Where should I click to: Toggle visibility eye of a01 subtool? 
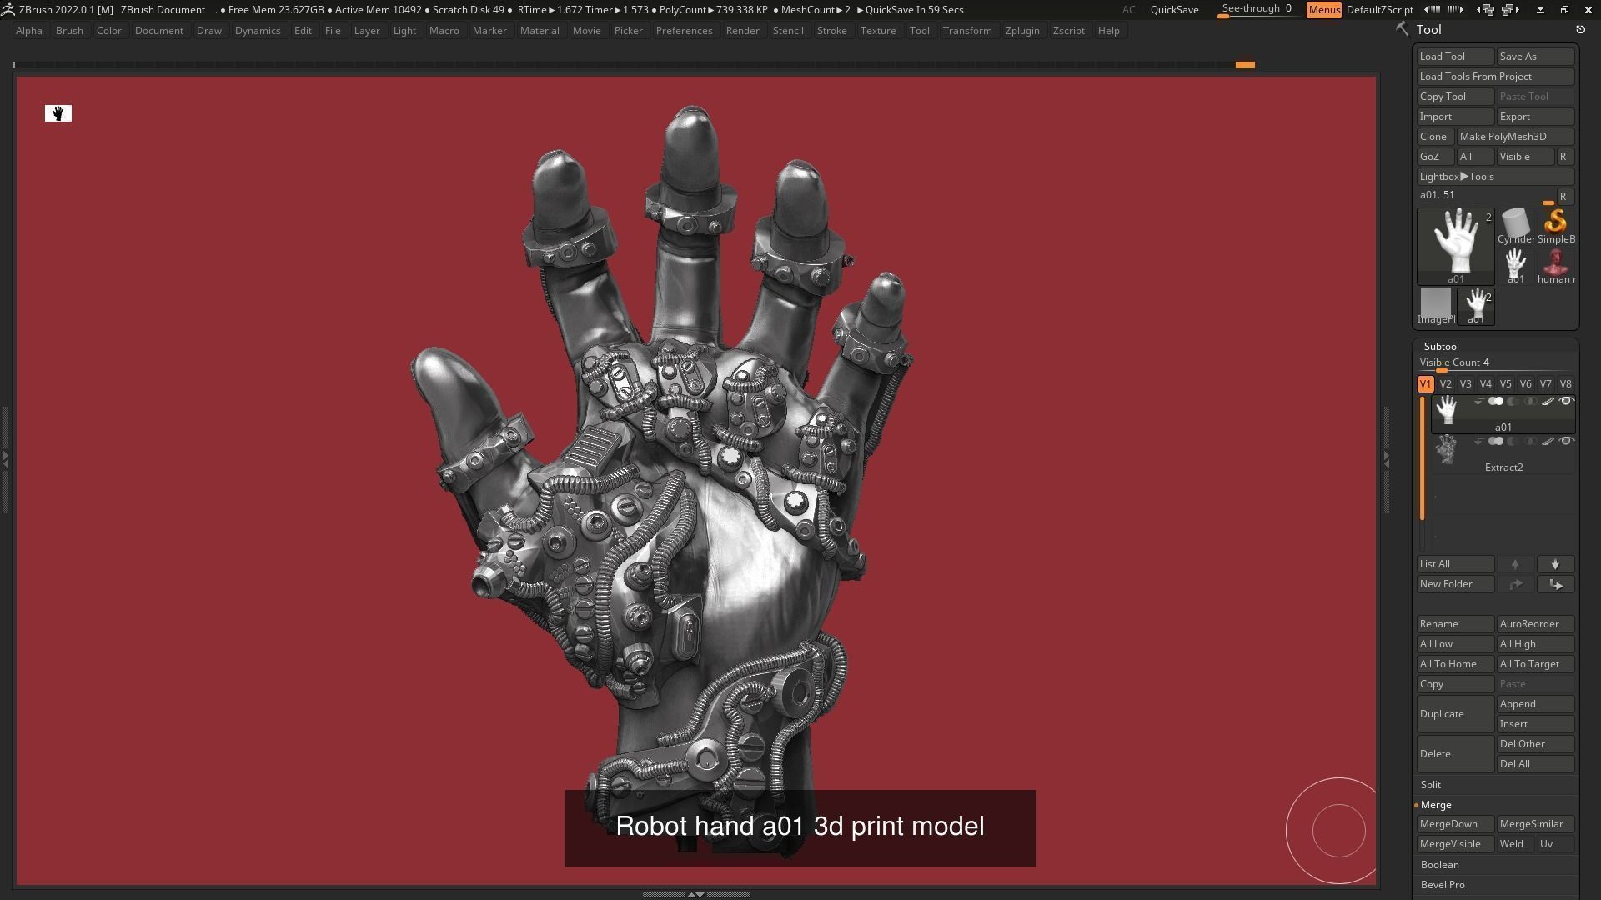point(1566,402)
